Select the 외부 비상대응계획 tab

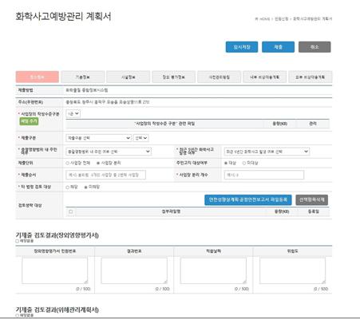pos(310,77)
